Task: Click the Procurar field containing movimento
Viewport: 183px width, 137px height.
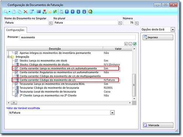Action: [x=78, y=37]
